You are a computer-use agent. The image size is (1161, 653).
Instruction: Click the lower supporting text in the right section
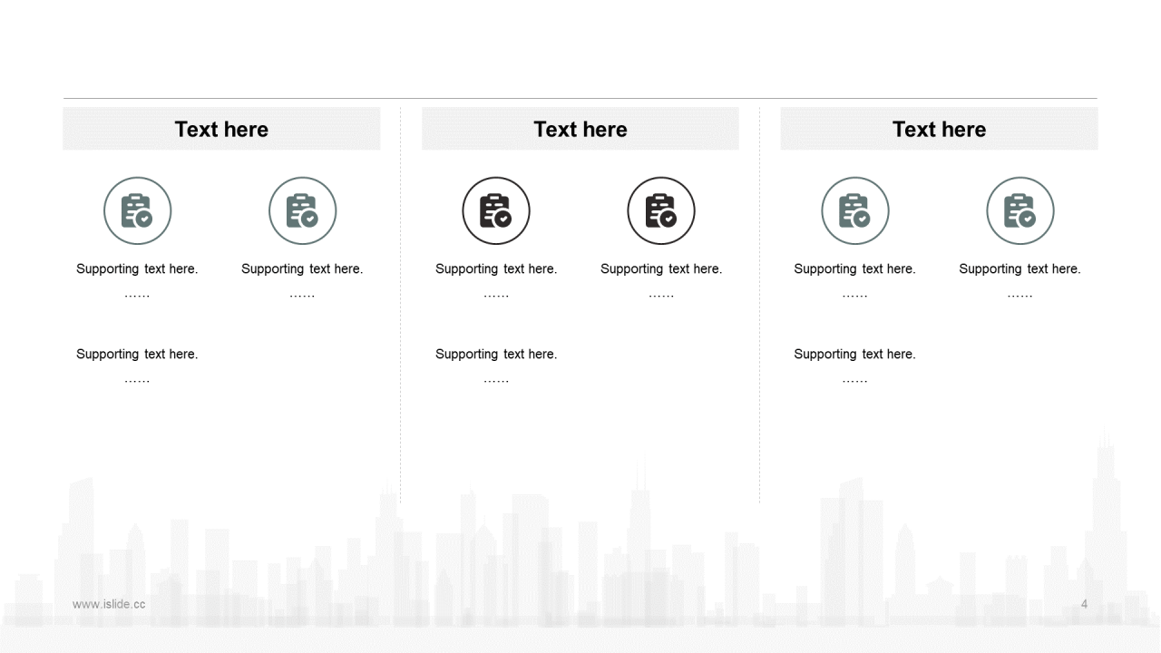[x=854, y=355]
